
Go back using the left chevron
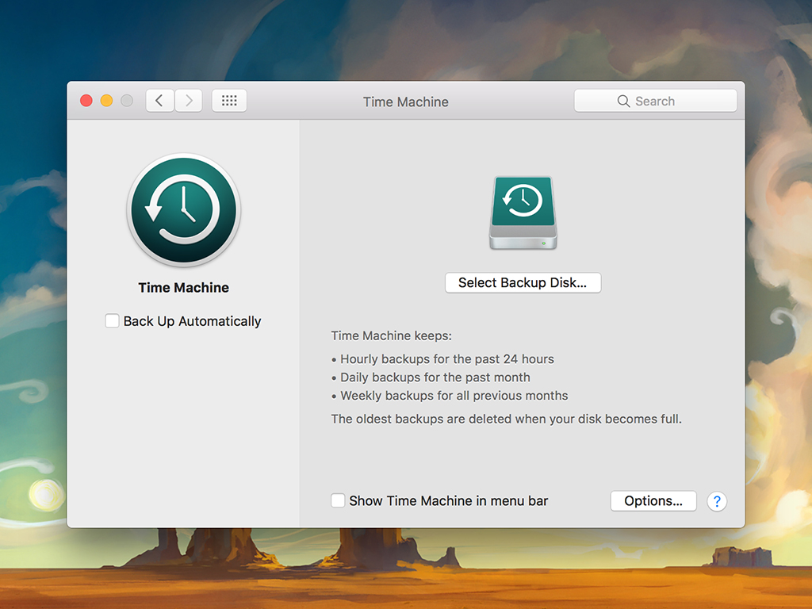[x=159, y=101]
